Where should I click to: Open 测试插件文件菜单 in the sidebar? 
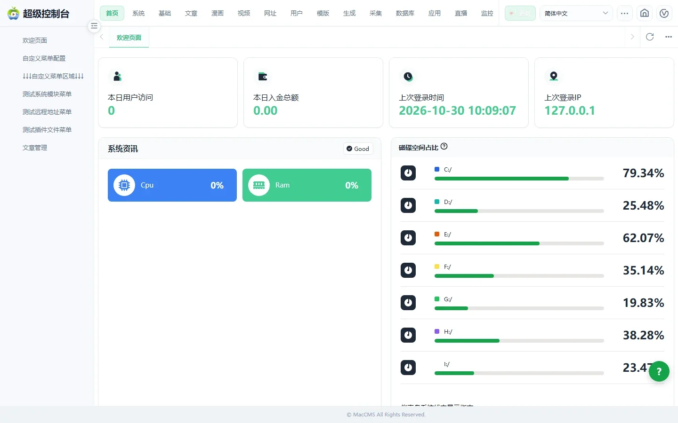pos(47,130)
